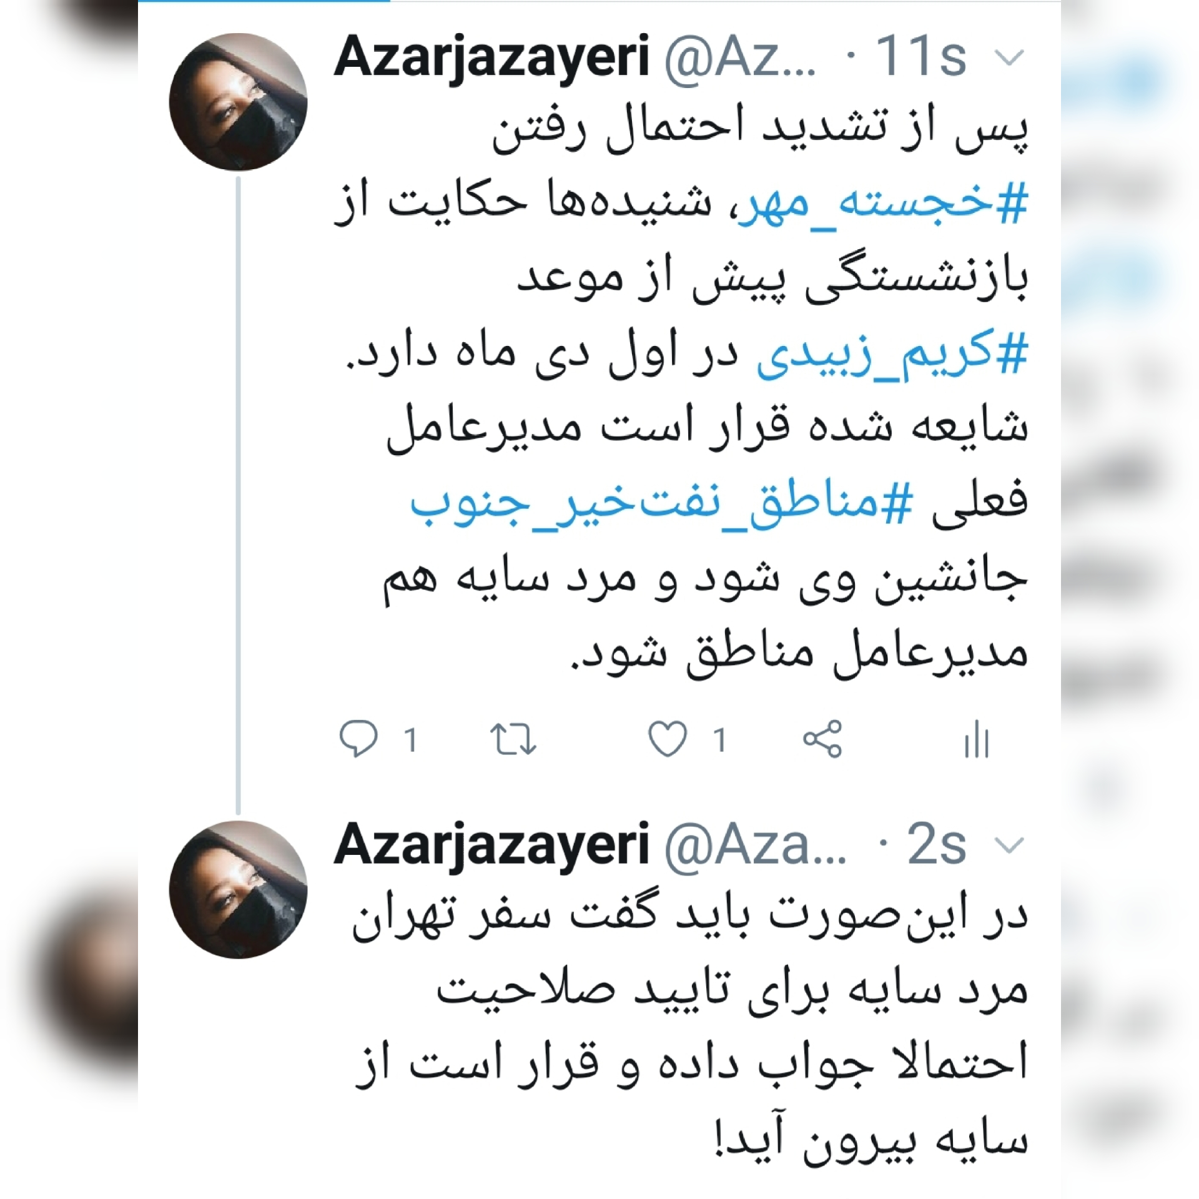Open first tweet's options chevron
The height and width of the screenshot is (1199, 1199).
click(1009, 58)
